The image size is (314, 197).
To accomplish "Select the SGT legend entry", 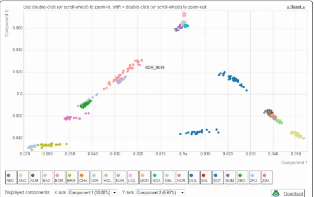I will 218,177.
